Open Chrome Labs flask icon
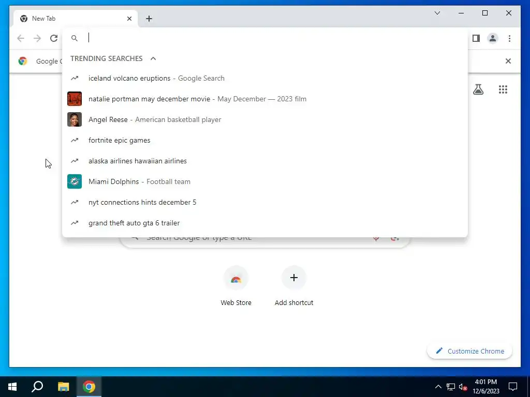The height and width of the screenshot is (397, 530). coord(478,89)
